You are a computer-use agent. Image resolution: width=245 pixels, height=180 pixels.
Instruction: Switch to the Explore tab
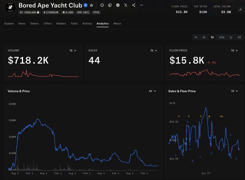[x=9, y=23]
